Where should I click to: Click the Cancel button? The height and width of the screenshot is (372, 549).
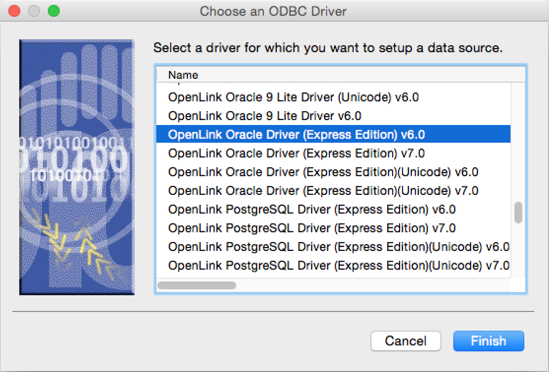(x=406, y=341)
